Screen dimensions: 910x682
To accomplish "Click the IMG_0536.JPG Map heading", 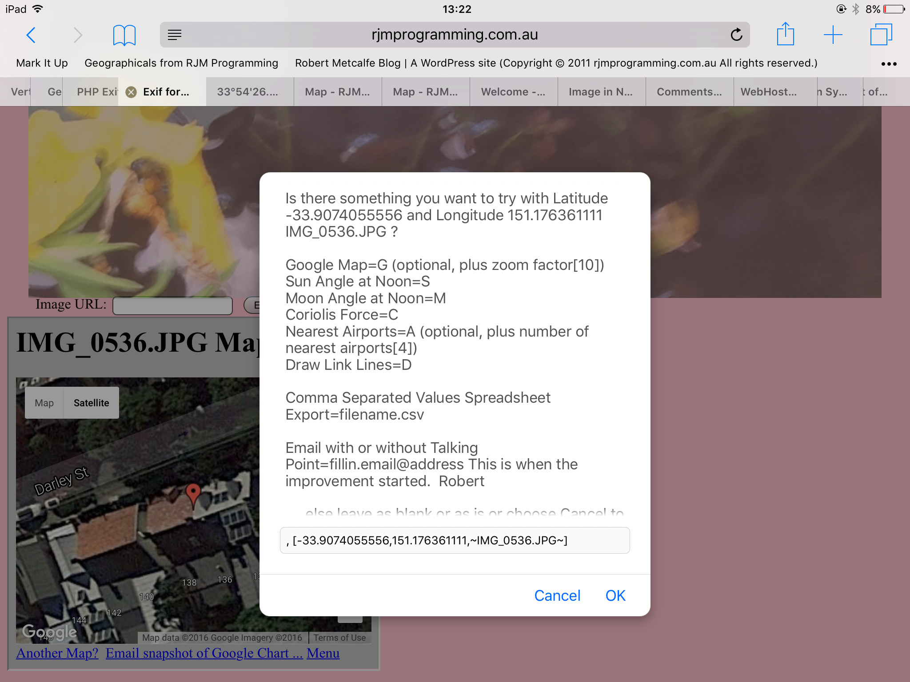I will click(138, 342).
